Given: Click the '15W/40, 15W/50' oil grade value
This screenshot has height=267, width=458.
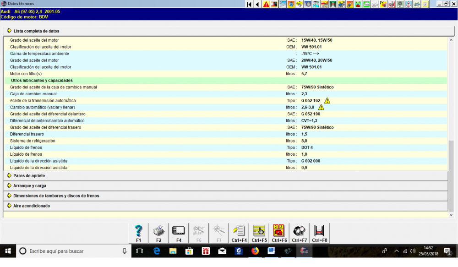Looking at the screenshot, I should click(316, 40).
